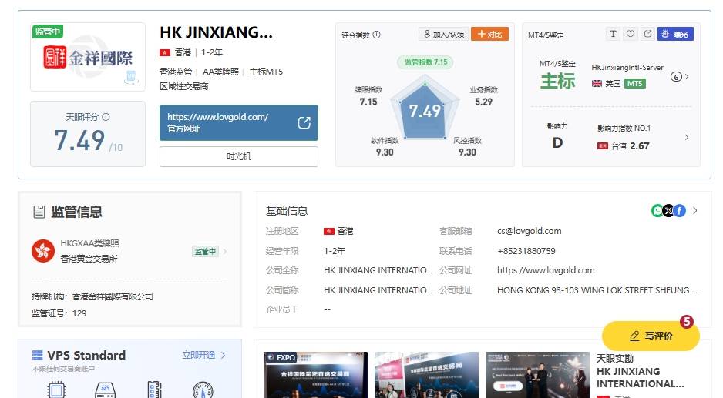Click the AA类牌照 tag
The height and width of the screenshot is (398, 723).
click(221, 72)
